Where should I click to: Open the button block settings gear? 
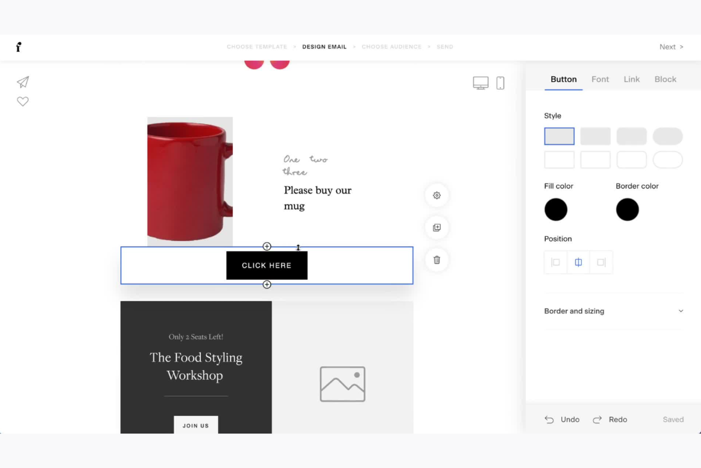[436, 195]
